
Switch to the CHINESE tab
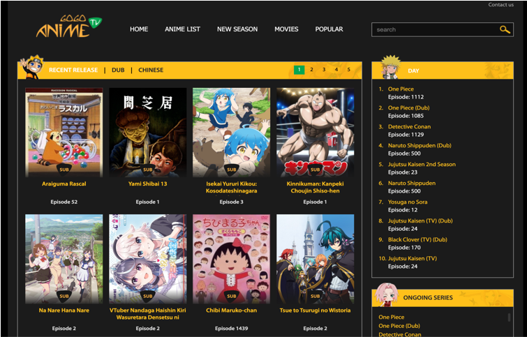[x=151, y=70]
